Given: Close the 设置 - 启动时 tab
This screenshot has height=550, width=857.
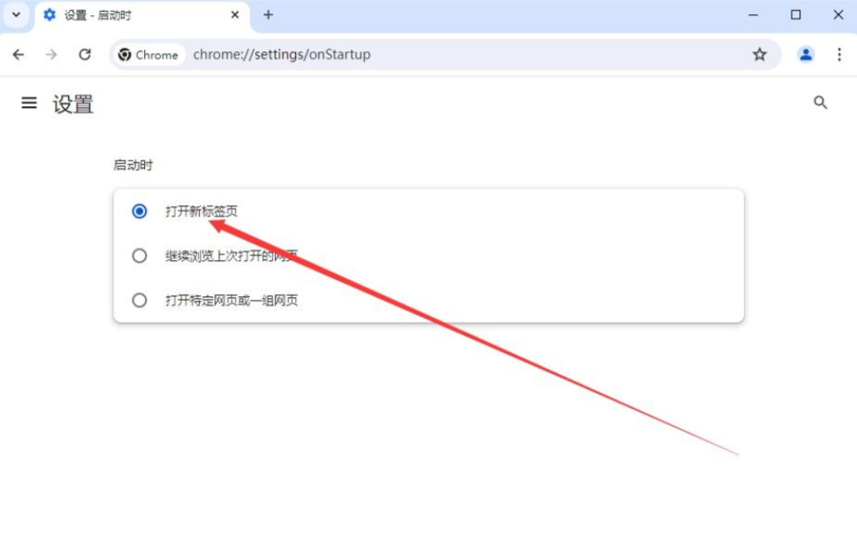Looking at the screenshot, I should [x=234, y=15].
